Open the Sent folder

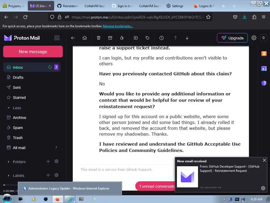(x=32, y=87)
